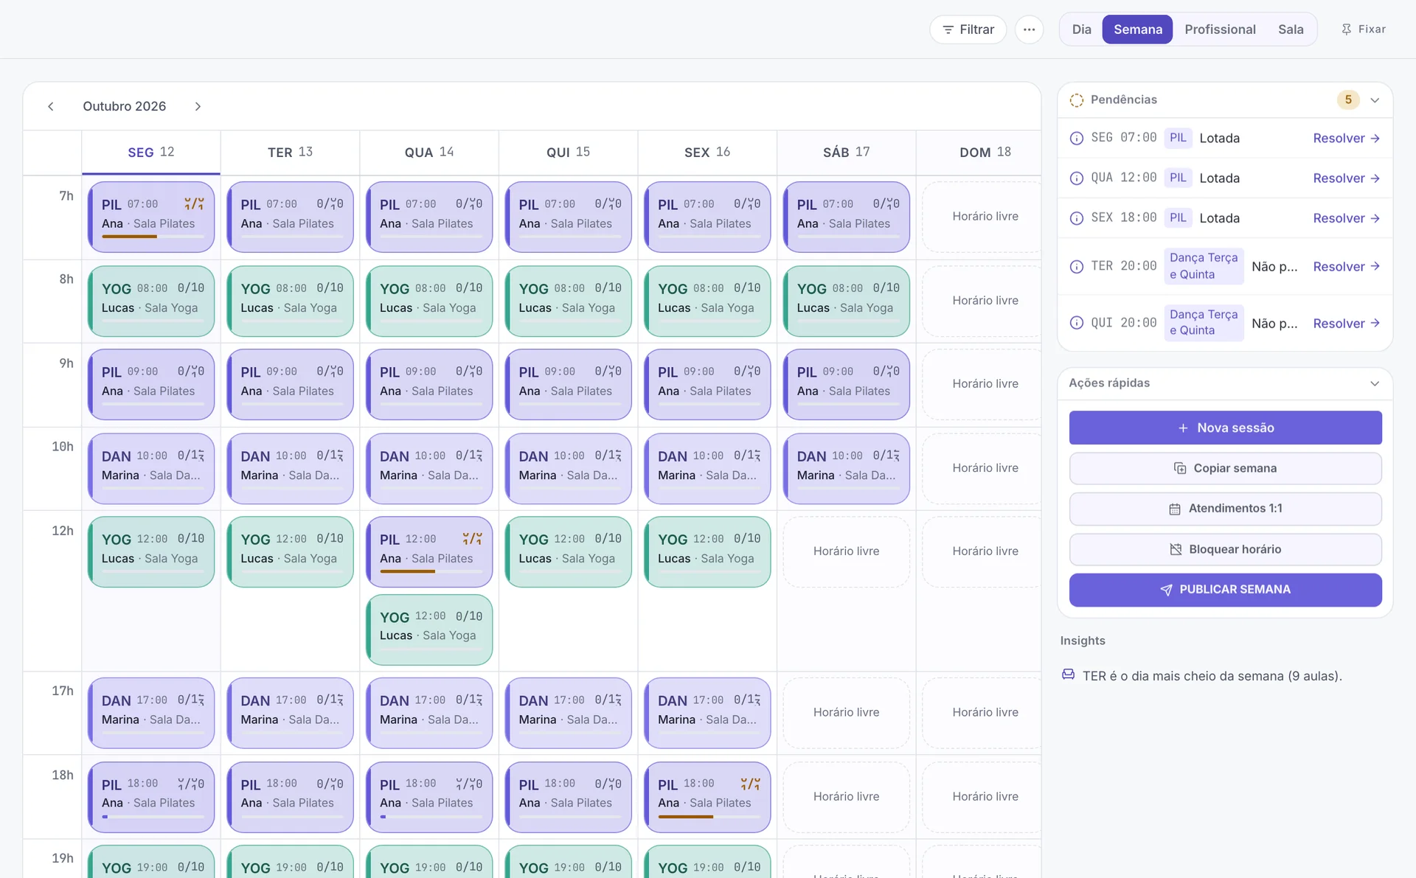
Task: Go to previous week arrow
Action: [51, 106]
